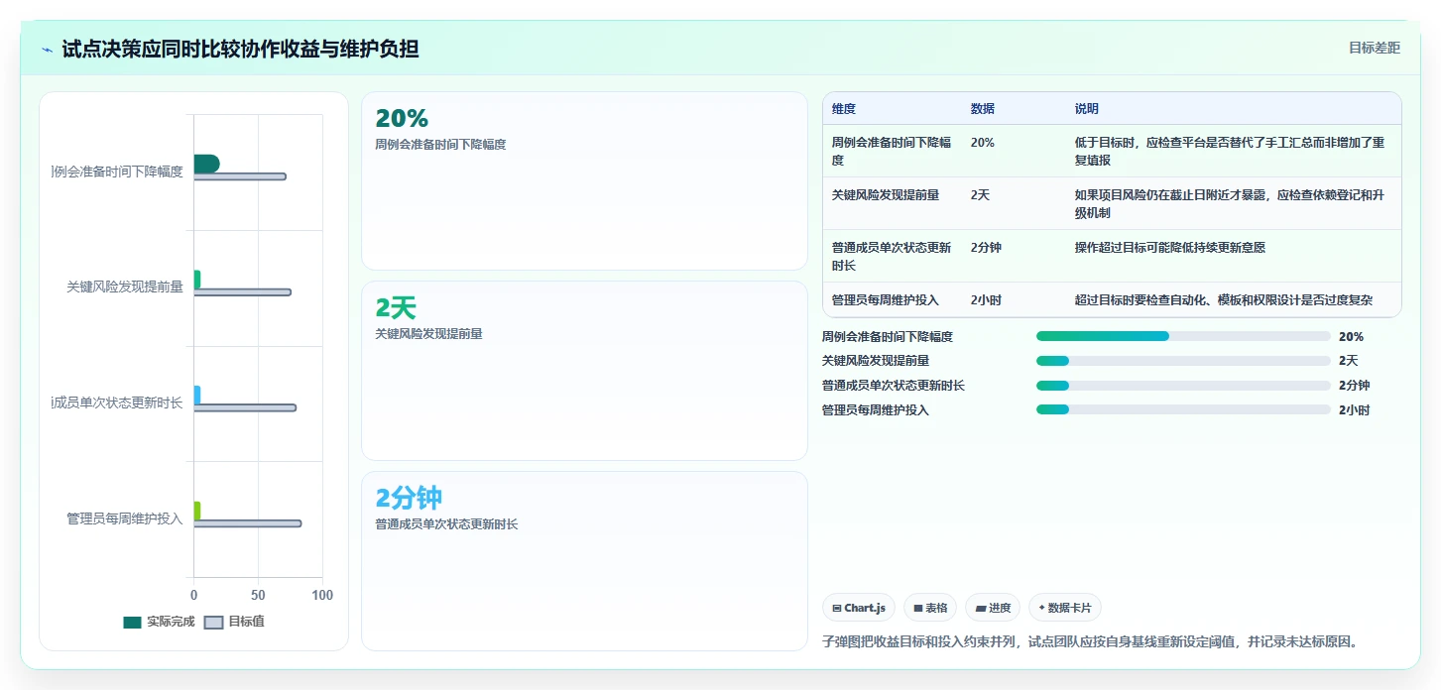Click the 进度 chip
Viewport: 1441px width, 690px height.
click(x=993, y=608)
